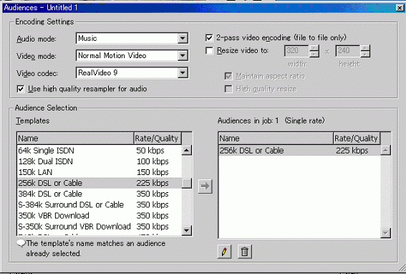Click the resize width input field
The image size is (406, 274).
pos(296,51)
